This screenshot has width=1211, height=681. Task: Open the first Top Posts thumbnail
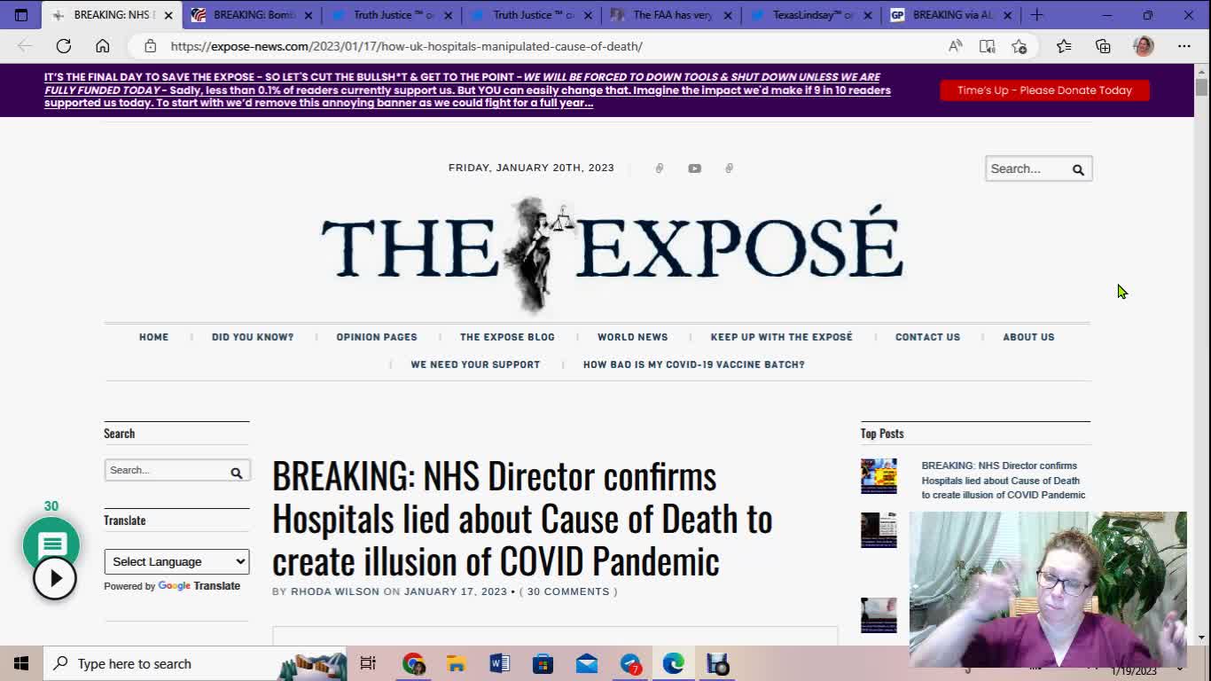(x=879, y=476)
